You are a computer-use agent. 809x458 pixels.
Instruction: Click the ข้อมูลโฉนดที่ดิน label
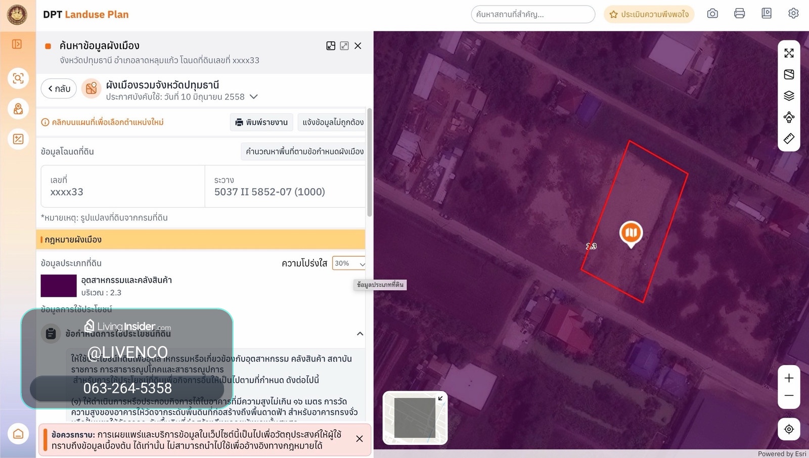click(67, 152)
